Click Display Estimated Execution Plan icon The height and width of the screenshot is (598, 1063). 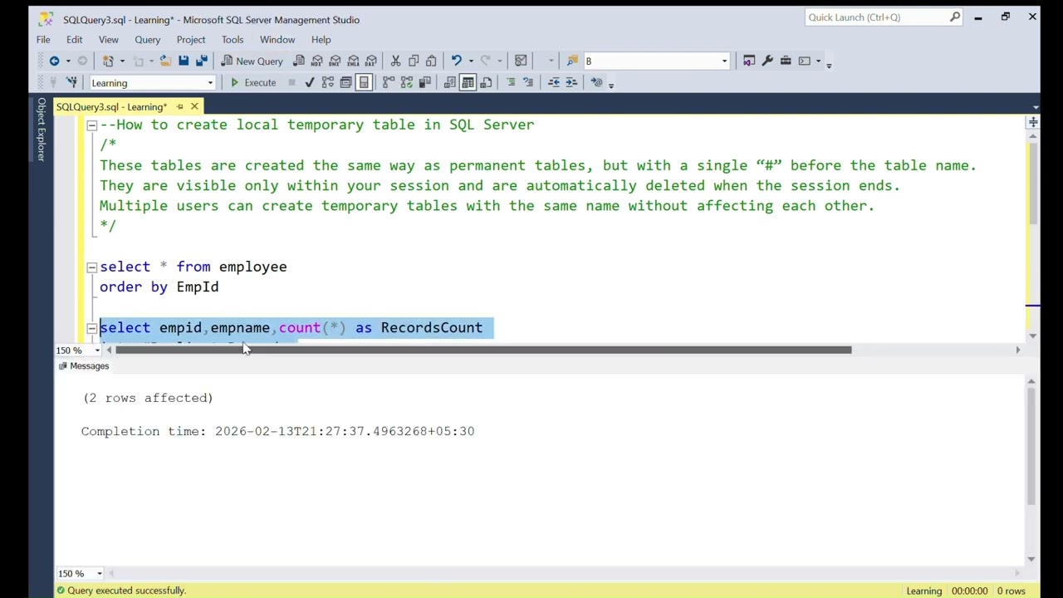point(328,82)
